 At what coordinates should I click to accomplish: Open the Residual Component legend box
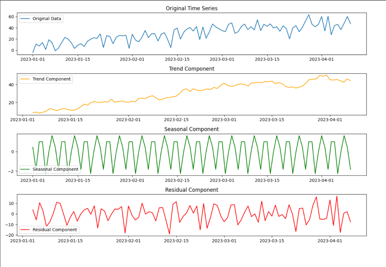tap(49, 230)
